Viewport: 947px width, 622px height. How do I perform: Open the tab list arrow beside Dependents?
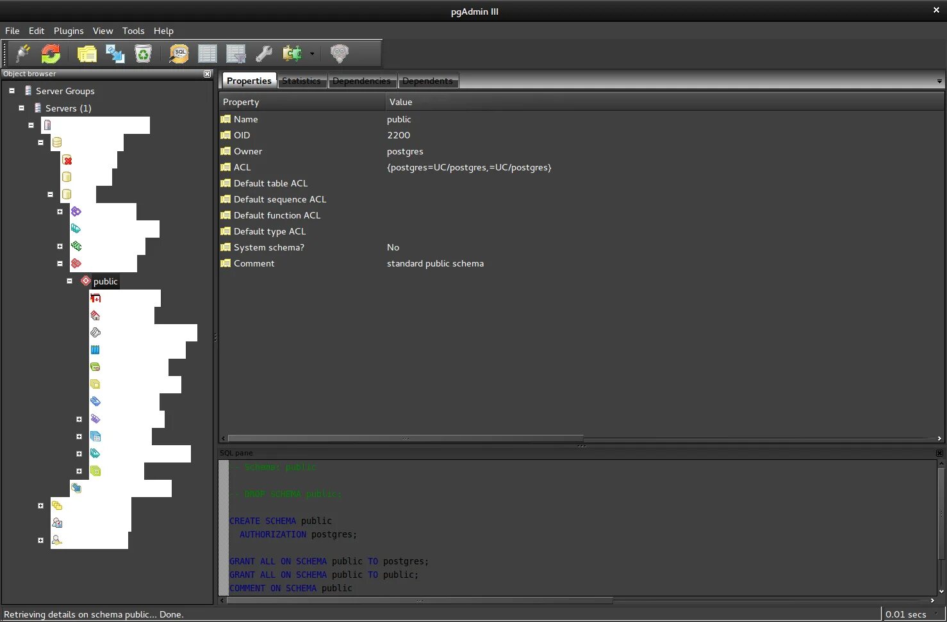click(939, 81)
